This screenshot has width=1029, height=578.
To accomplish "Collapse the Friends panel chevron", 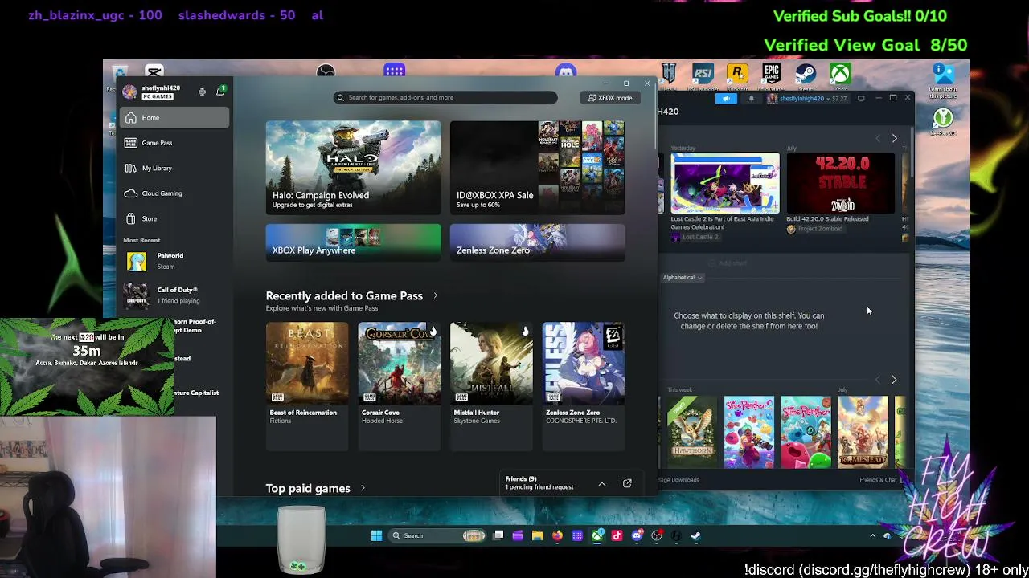I will (x=601, y=484).
